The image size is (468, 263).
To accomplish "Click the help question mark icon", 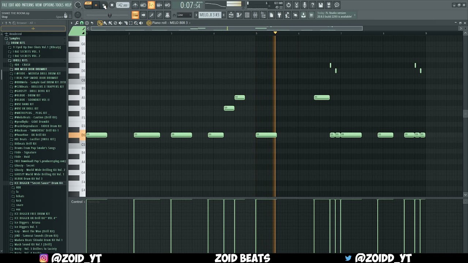I will pos(313,5).
